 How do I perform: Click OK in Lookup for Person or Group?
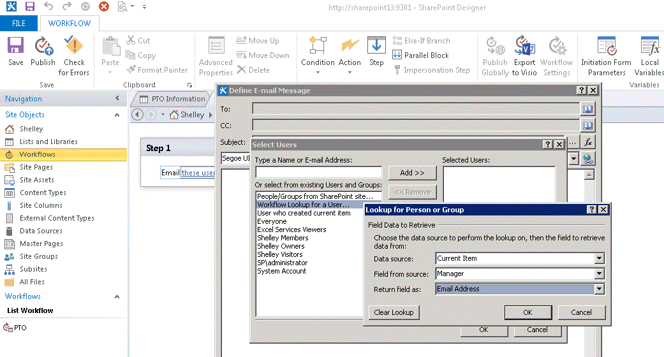pyautogui.click(x=528, y=312)
